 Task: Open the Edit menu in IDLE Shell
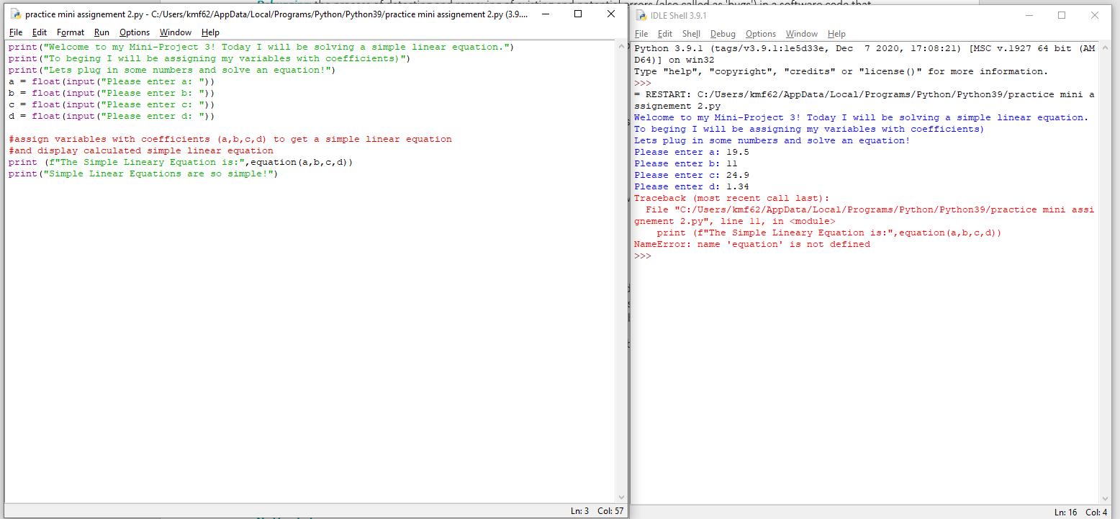click(665, 34)
